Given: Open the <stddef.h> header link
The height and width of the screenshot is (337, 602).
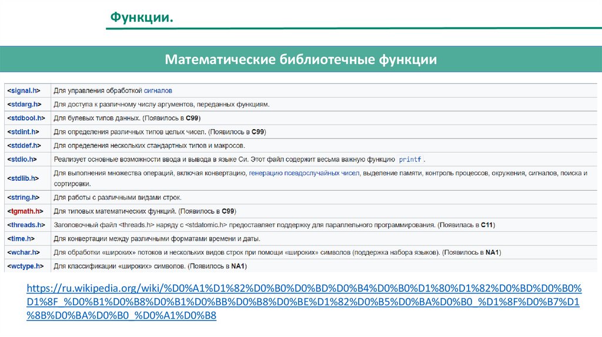Looking at the screenshot, I should tap(24, 146).
